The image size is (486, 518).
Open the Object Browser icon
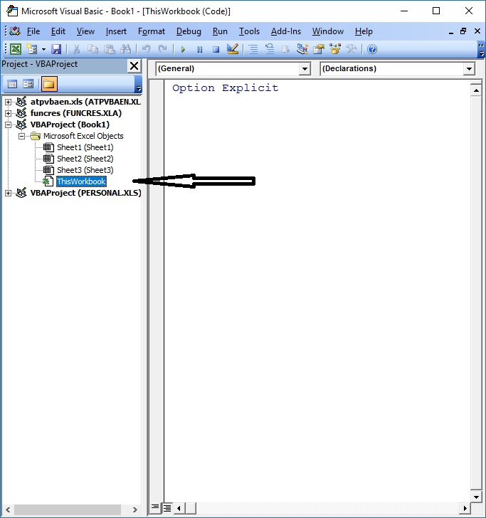335,49
